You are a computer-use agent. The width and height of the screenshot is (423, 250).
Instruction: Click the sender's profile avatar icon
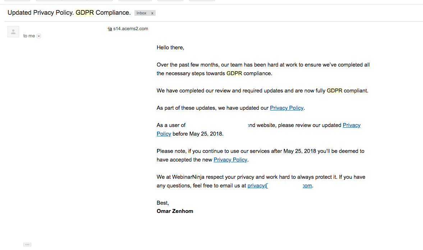tap(13, 32)
